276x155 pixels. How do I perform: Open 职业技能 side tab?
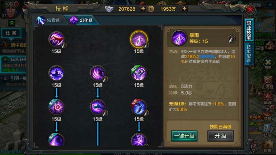[249, 30]
